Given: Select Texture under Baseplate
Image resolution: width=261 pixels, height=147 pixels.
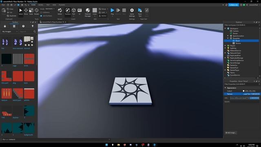Looking at the screenshot, I should 238,43.
